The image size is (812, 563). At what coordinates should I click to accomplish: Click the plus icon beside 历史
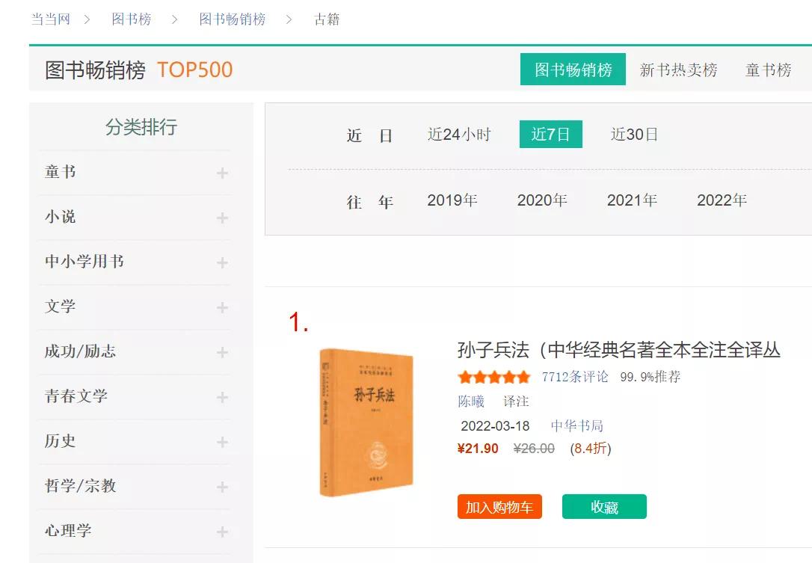coord(222,443)
